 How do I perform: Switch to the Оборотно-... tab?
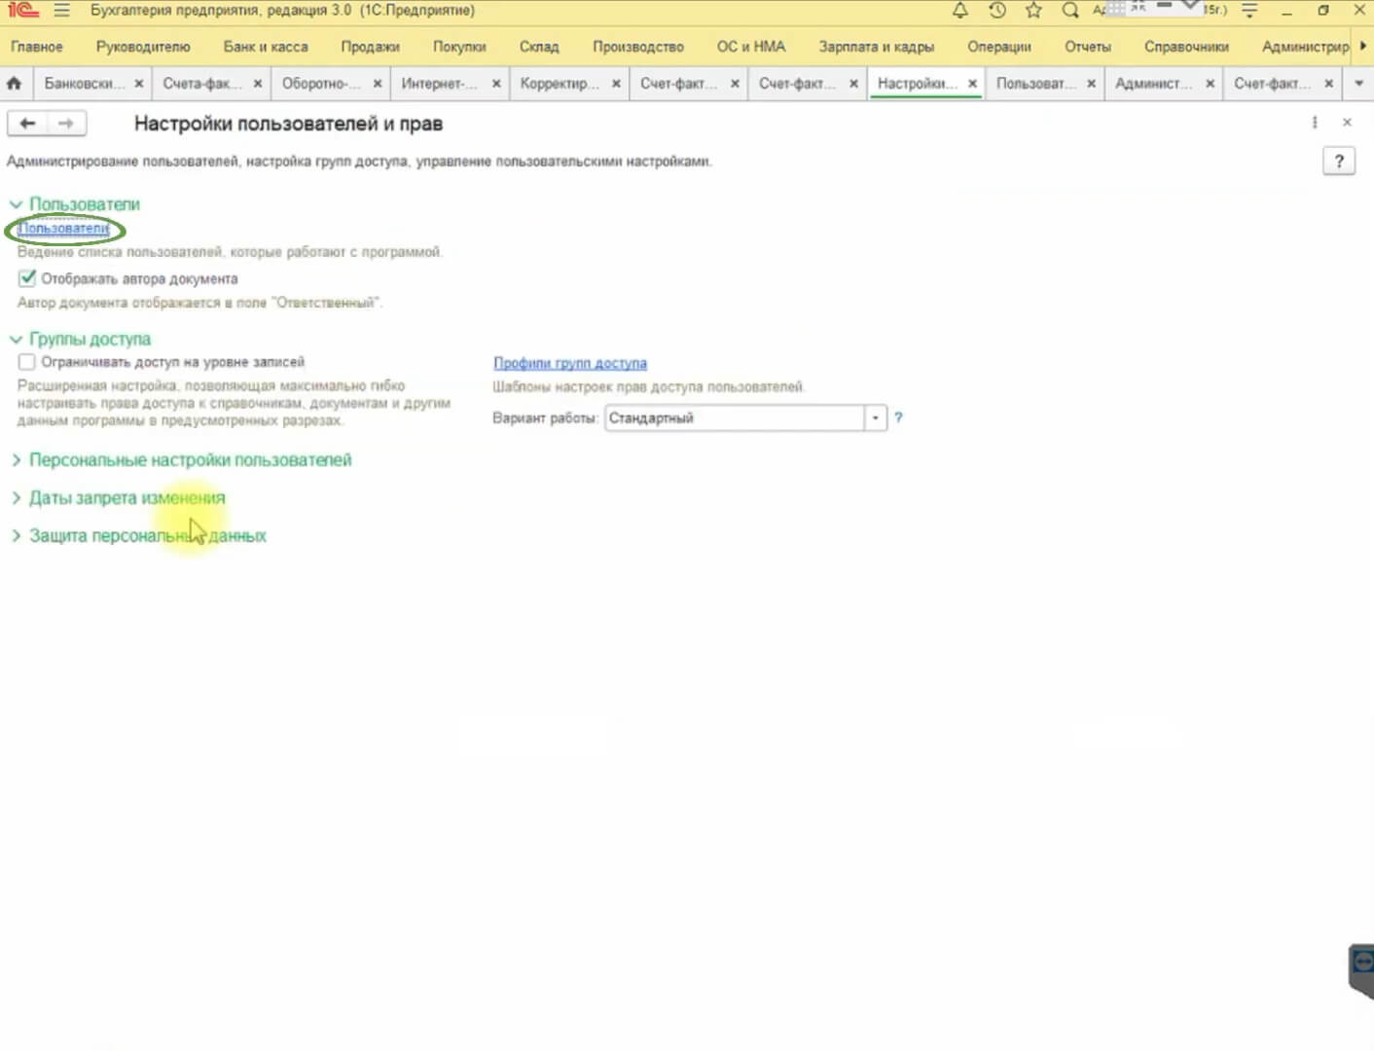click(x=321, y=84)
